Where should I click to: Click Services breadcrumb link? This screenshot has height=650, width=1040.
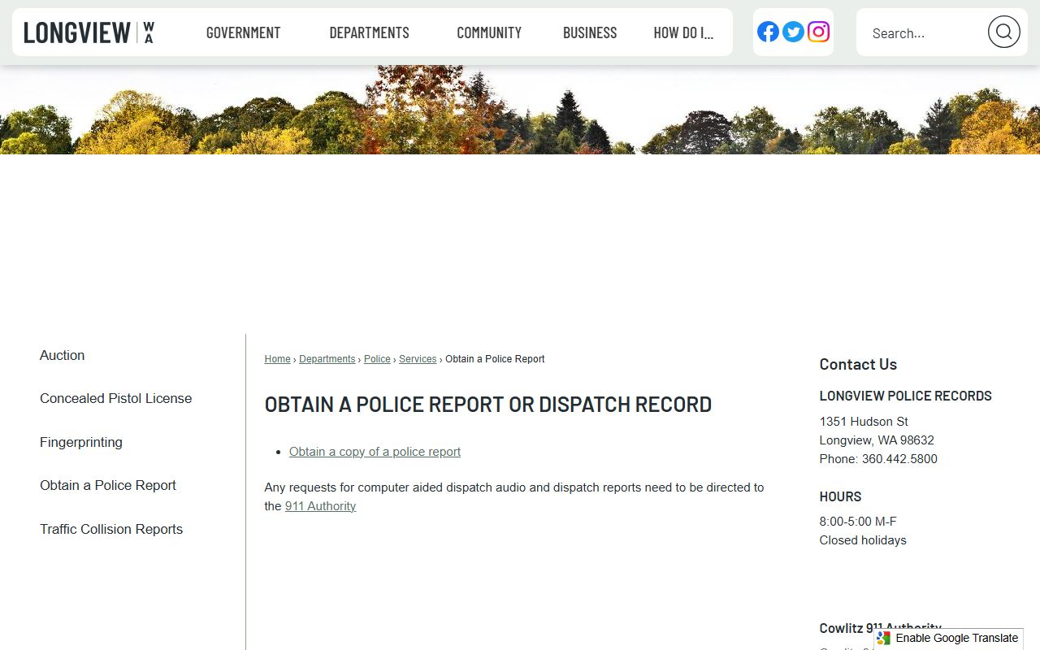pos(418,359)
